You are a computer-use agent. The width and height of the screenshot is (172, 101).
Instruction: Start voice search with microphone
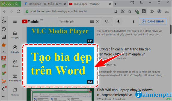click(x=118, y=22)
